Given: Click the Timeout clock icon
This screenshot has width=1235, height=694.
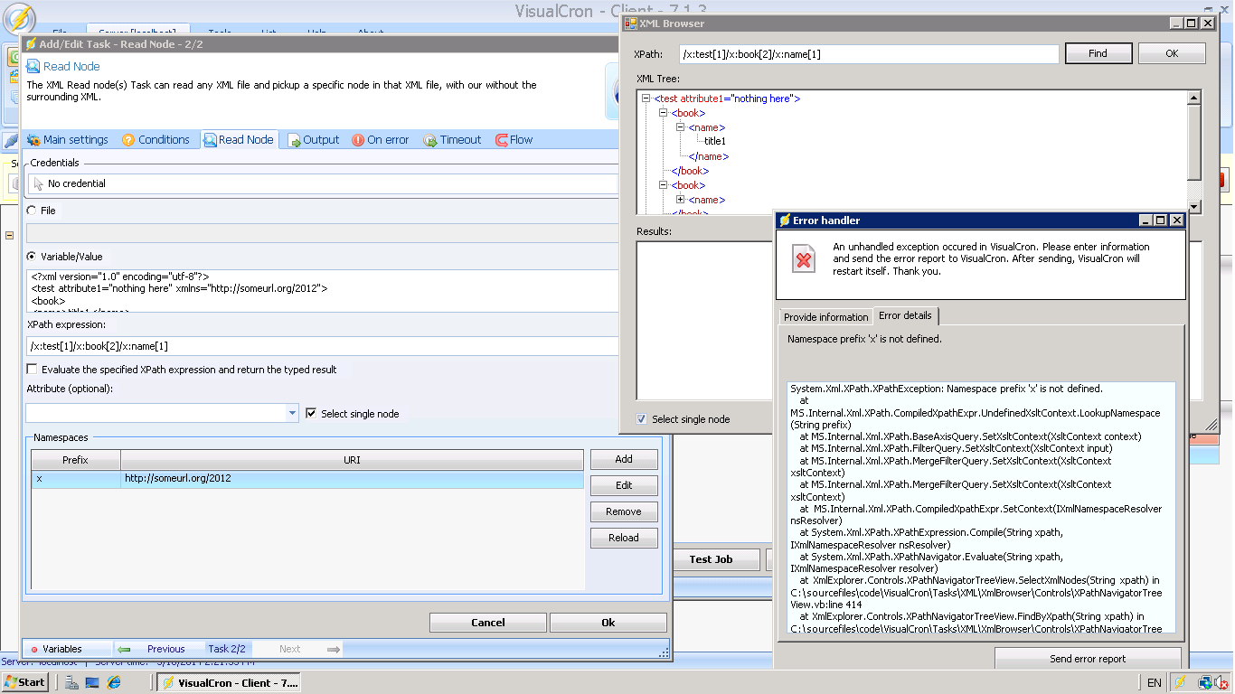Looking at the screenshot, I should pos(430,140).
